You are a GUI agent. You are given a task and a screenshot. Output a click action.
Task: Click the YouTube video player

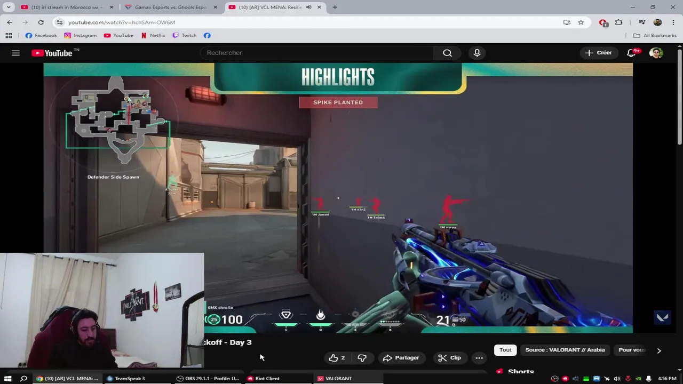338,198
